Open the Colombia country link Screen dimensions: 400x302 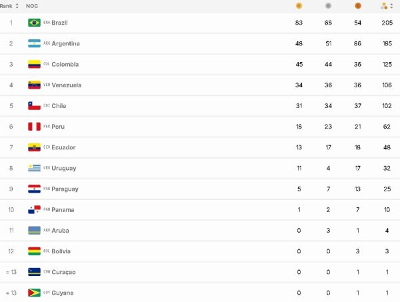[65, 64]
